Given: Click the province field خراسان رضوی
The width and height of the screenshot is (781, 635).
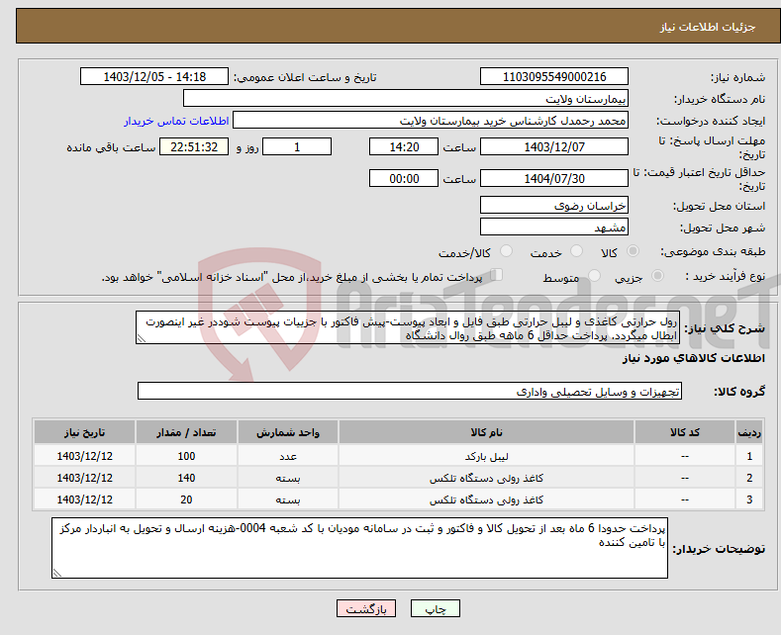Looking at the screenshot, I should (554, 205).
